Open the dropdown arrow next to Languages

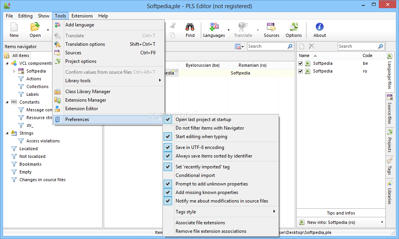click(228, 30)
